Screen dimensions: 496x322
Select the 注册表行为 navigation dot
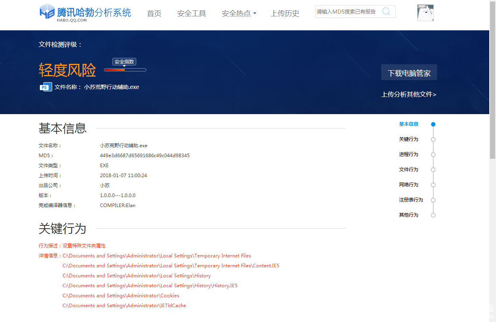point(433,200)
